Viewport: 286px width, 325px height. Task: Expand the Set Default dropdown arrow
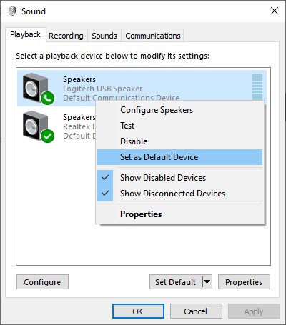tap(207, 282)
